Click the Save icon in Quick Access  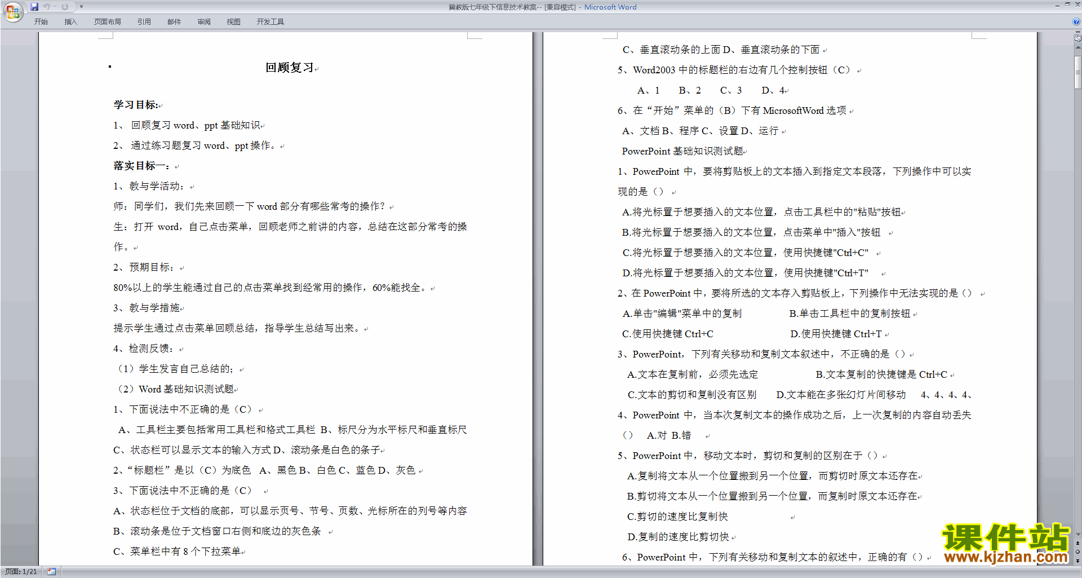(34, 7)
